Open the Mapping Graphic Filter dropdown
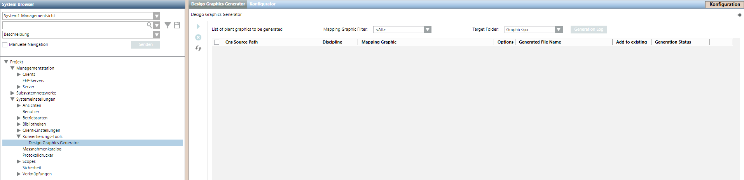Viewport: 744px width, 180px height. [x=427, y=30]
